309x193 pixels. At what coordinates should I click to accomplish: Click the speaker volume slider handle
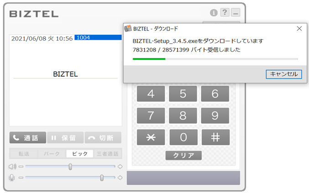click(x=70, y=167)
